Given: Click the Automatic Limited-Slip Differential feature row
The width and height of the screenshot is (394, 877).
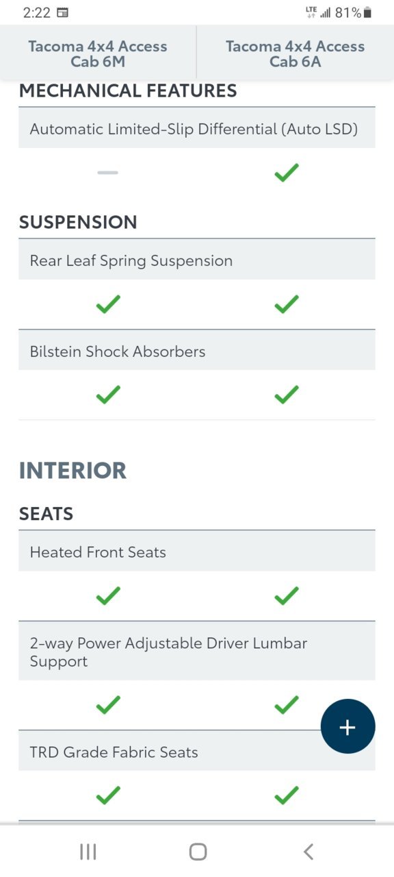Looking at the screenshot, I should [197, 128].
